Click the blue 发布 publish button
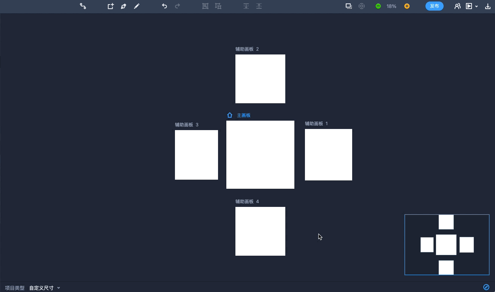This screenshot has width=495, height=292. (434, 6)
